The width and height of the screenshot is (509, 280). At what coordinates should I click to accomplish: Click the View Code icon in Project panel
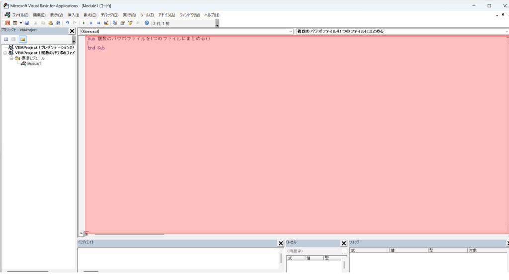point(6,39)
